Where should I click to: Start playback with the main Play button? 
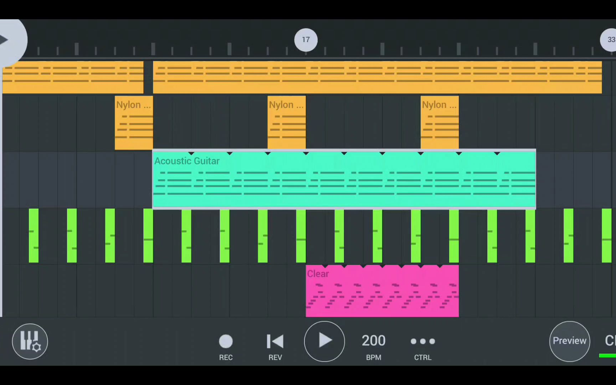click(x=324, y=341)
